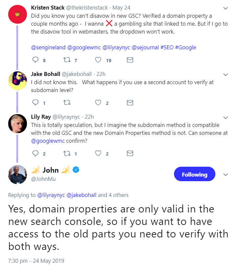Reply to Kristen Stack's tweet
The height and width of the screenshot is (269, 239).
[34, 60]
